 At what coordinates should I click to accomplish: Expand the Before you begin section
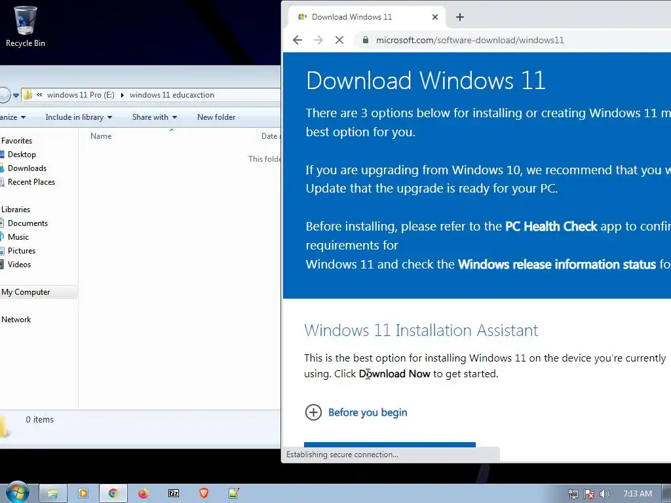[x=313, y=413]
